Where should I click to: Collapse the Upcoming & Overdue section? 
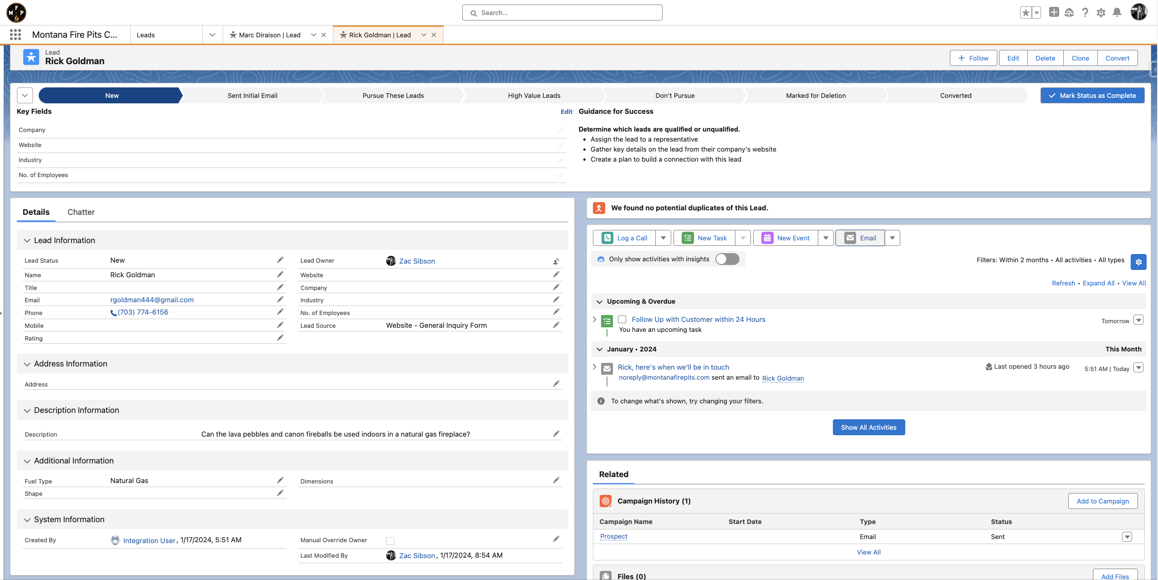click(x=600, y=302)
